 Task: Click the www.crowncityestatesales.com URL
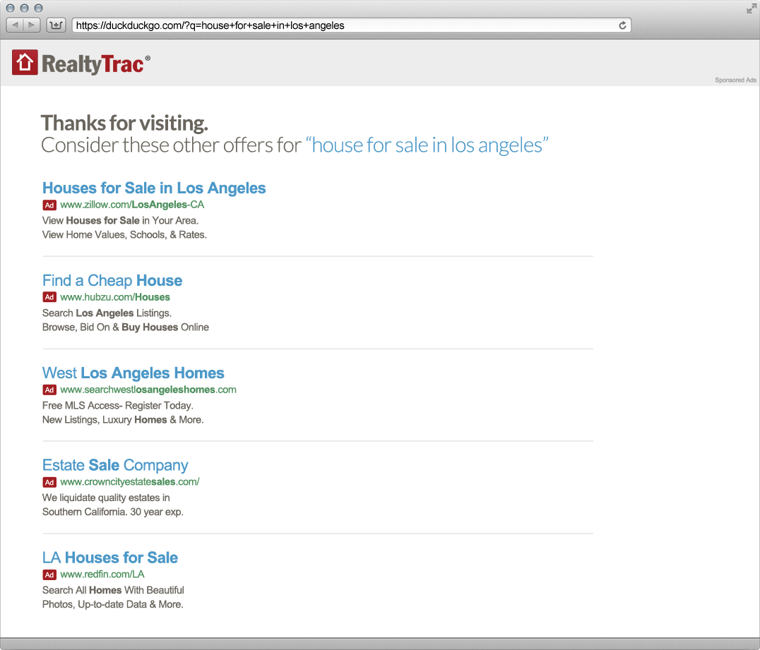click(130, 482)
